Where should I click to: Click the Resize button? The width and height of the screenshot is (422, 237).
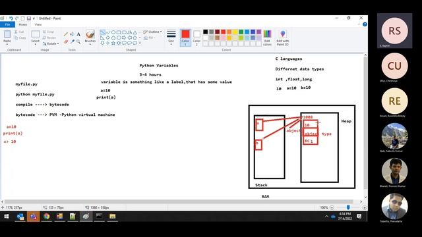(x=49, y=38)
